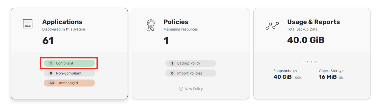
Task: Click the Policies ribbon award icon
Action: [151, 25]
